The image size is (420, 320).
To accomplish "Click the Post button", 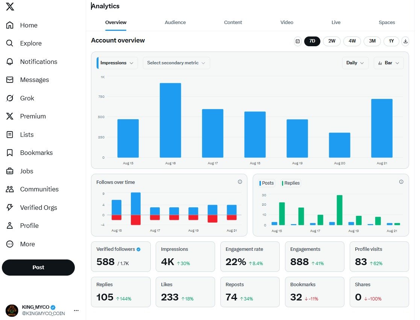I will 38,267.
